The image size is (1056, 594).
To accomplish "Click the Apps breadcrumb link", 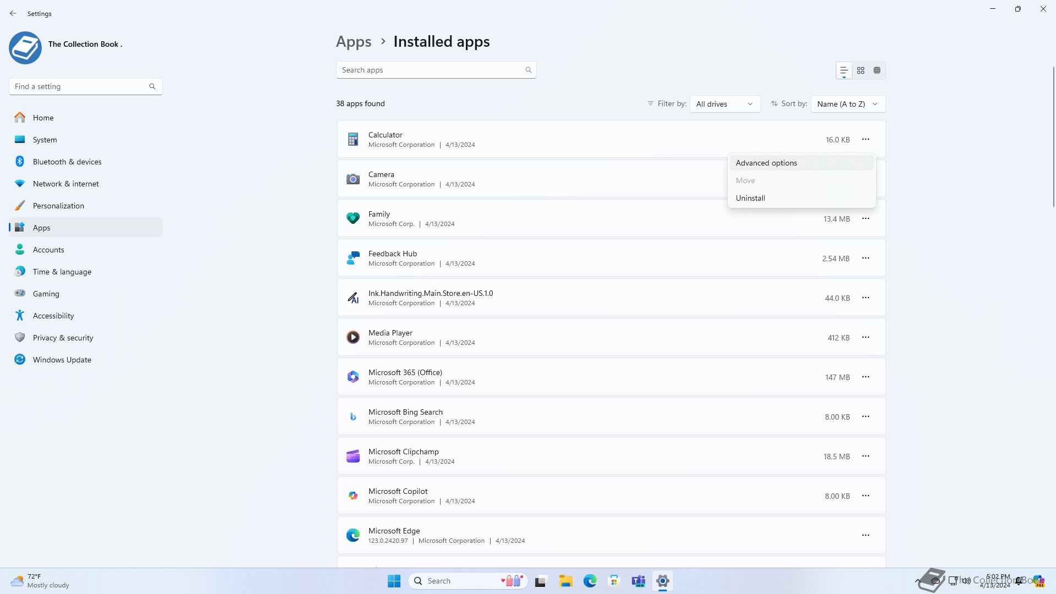I will (x=354, y=42).
